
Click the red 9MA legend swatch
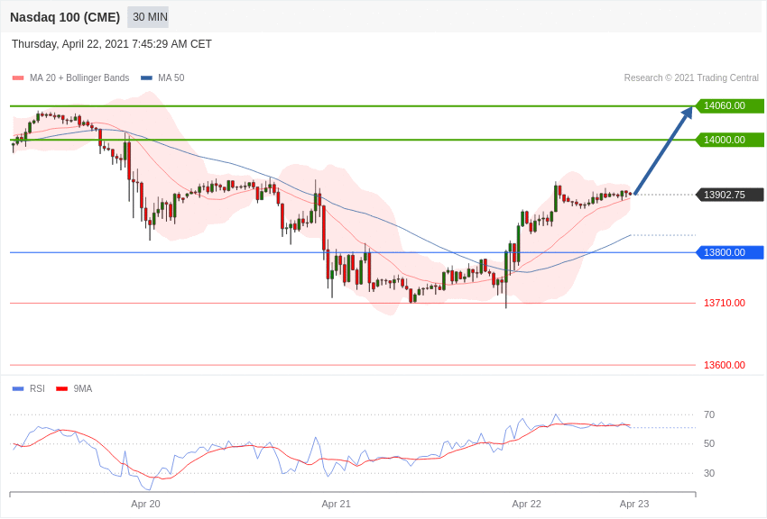(x=61, y=388)
